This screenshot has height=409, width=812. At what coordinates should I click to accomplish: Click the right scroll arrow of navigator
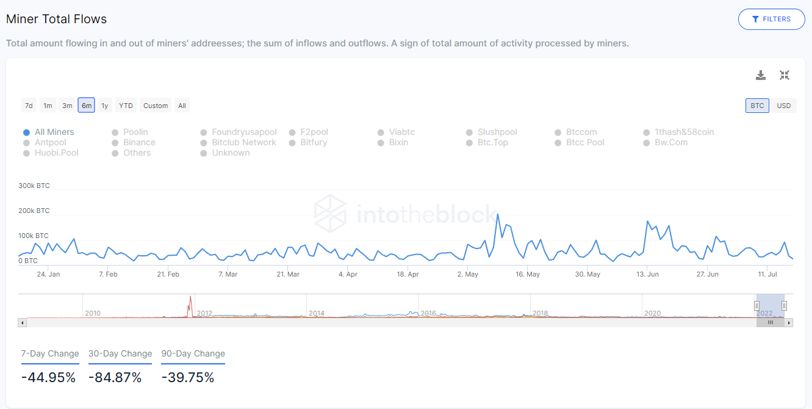(789, 322)
